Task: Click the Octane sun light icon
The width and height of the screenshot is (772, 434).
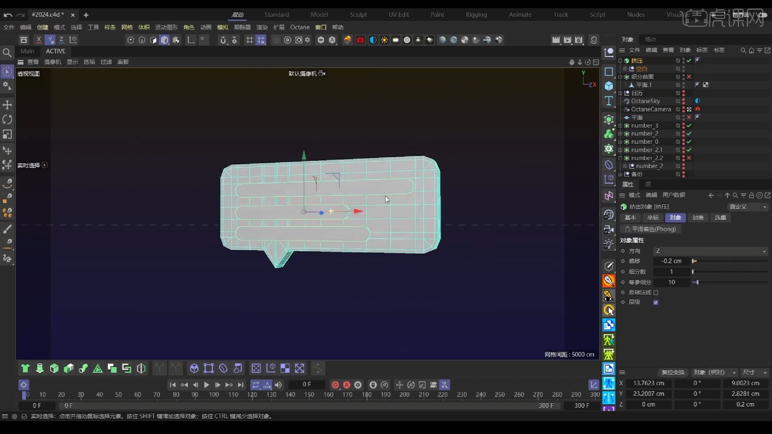Action: [384, 40]
